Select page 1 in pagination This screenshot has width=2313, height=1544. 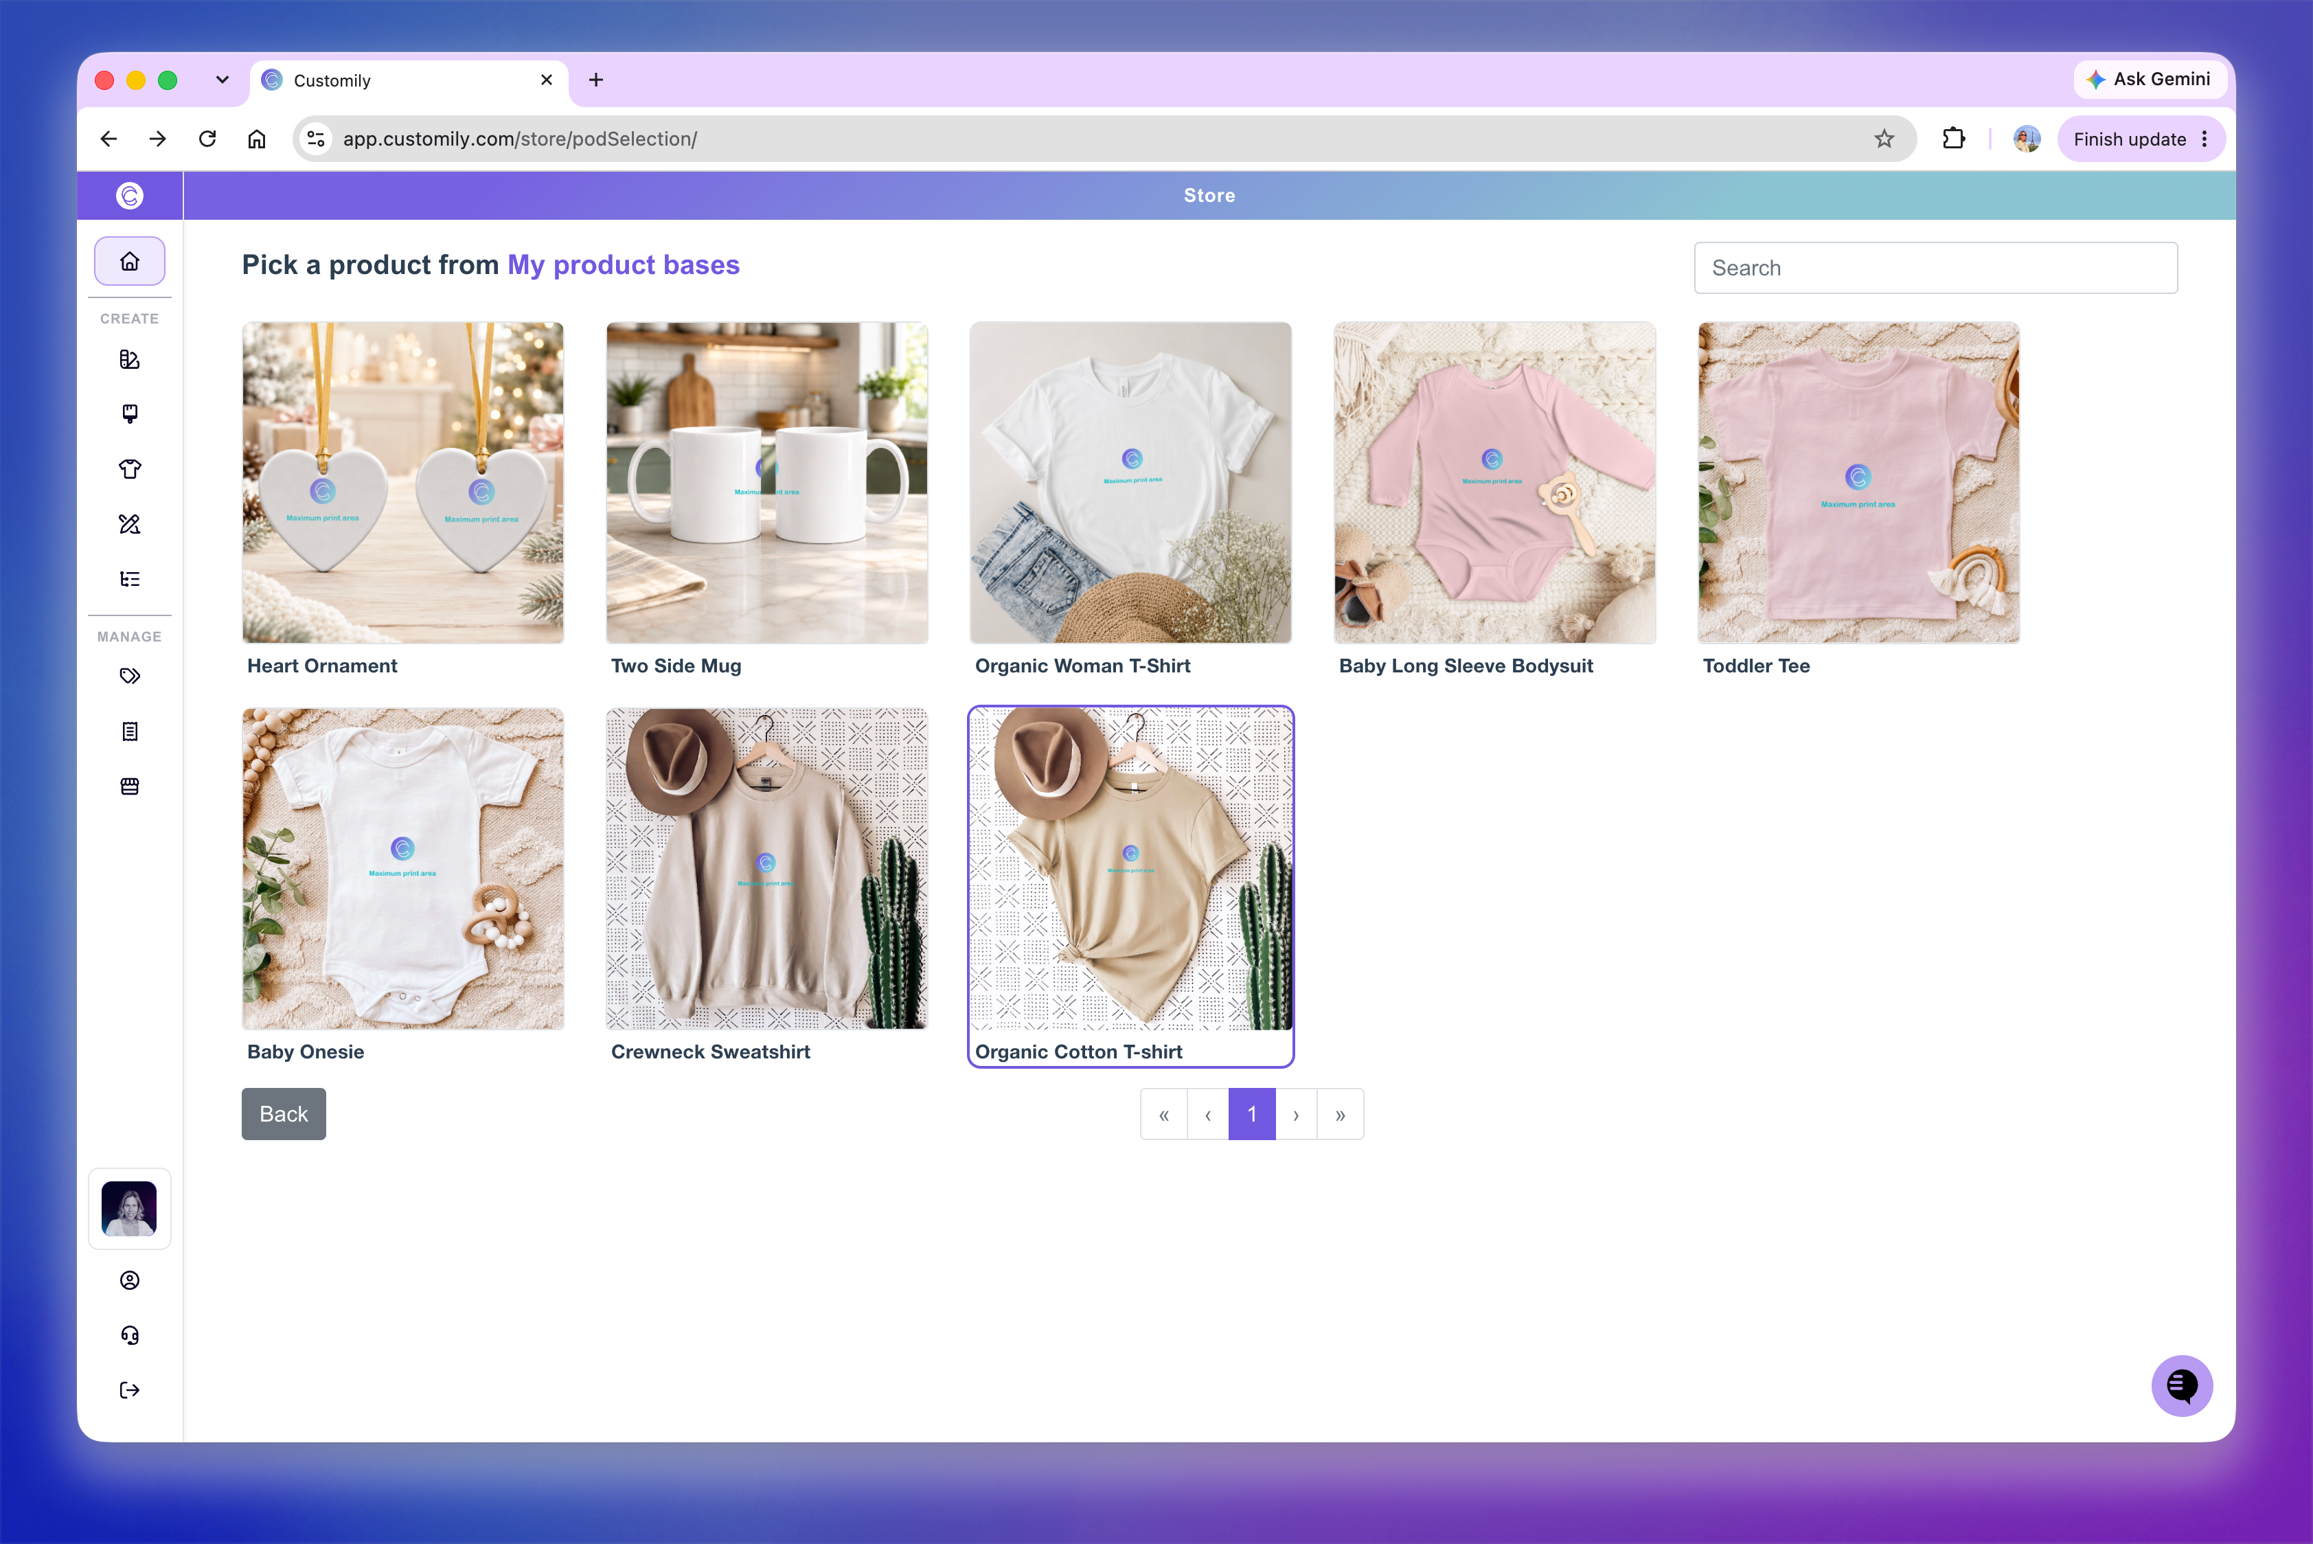[1251, 1115]
